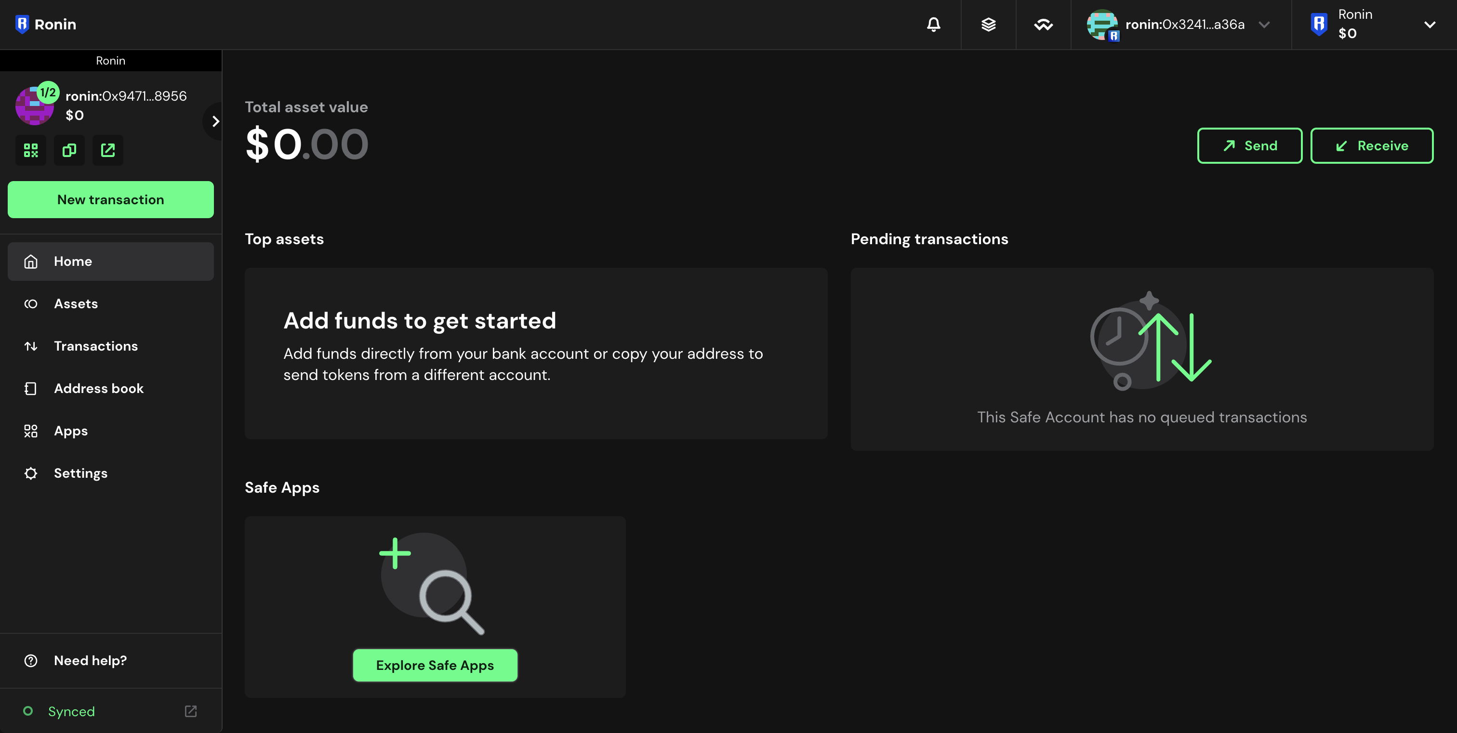
Task: Click the Ronin chain label in sidebar
Action: (x=110, y=61)
